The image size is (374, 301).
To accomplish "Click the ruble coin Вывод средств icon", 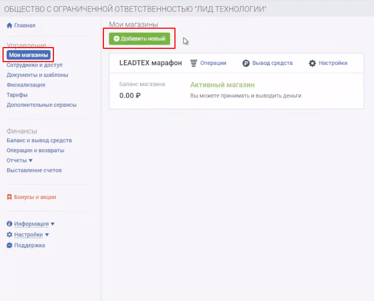I will [246, 63].
